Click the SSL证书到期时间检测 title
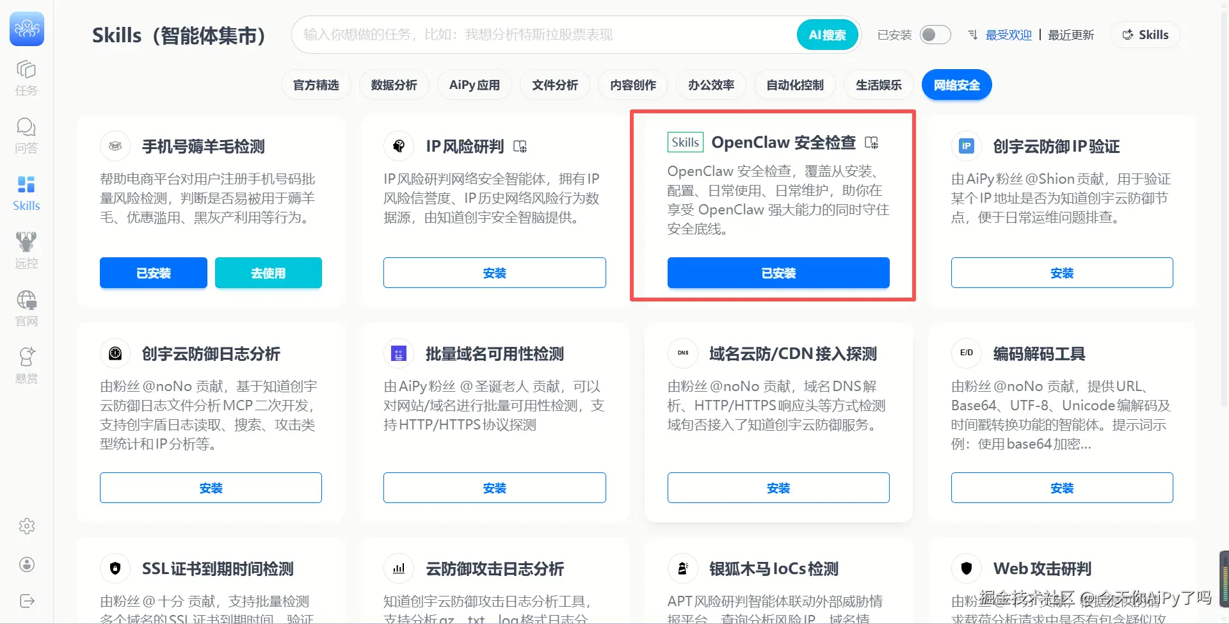The height and width of the screenshot is (624, 1229). coord(218,569)
